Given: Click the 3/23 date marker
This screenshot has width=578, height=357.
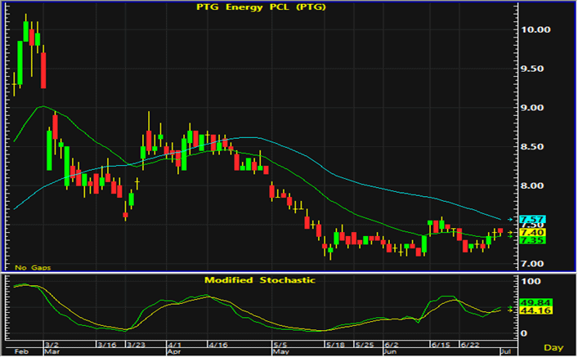Looking at the screenshot, I should point(136,345).
